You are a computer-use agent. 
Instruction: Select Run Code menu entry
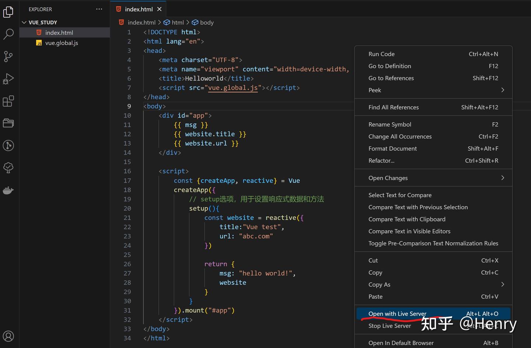click(381, 54)
